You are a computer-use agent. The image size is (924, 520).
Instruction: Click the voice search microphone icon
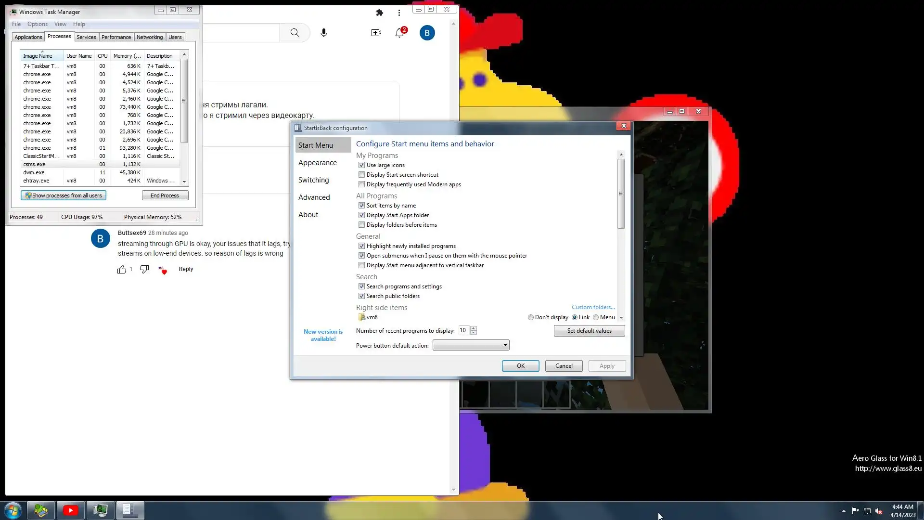pyautogui.click(x=324, y=33)
